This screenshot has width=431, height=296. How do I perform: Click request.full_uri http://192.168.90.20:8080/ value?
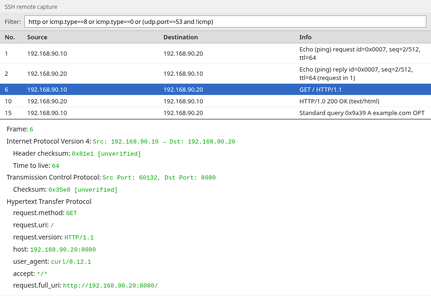[x=111, y=286]
